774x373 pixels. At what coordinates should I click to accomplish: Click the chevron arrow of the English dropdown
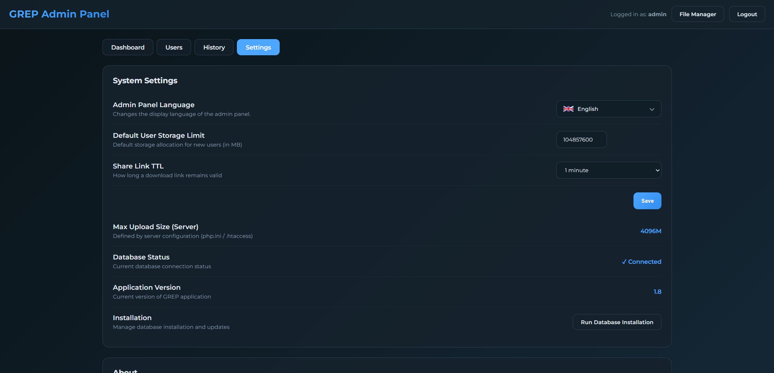tap(652, 109)
